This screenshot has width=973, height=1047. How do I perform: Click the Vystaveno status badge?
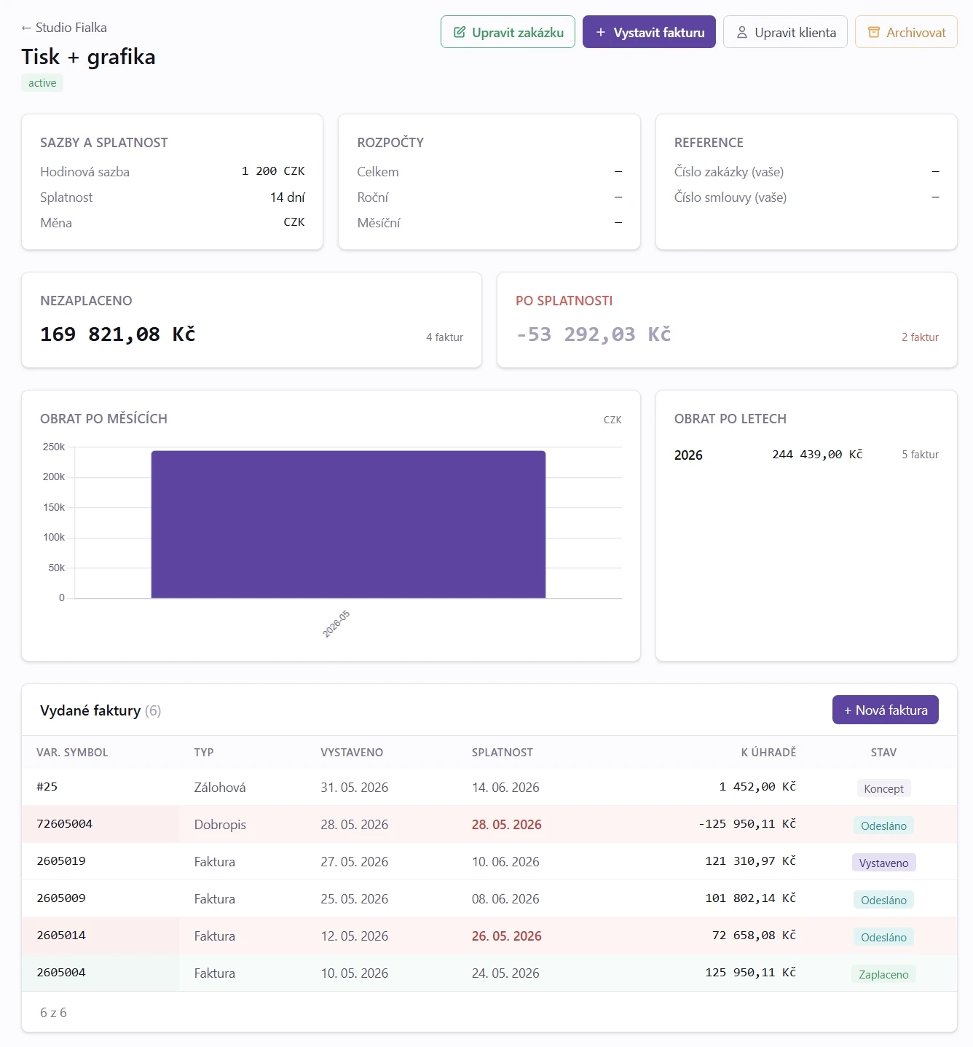(883, 863)
